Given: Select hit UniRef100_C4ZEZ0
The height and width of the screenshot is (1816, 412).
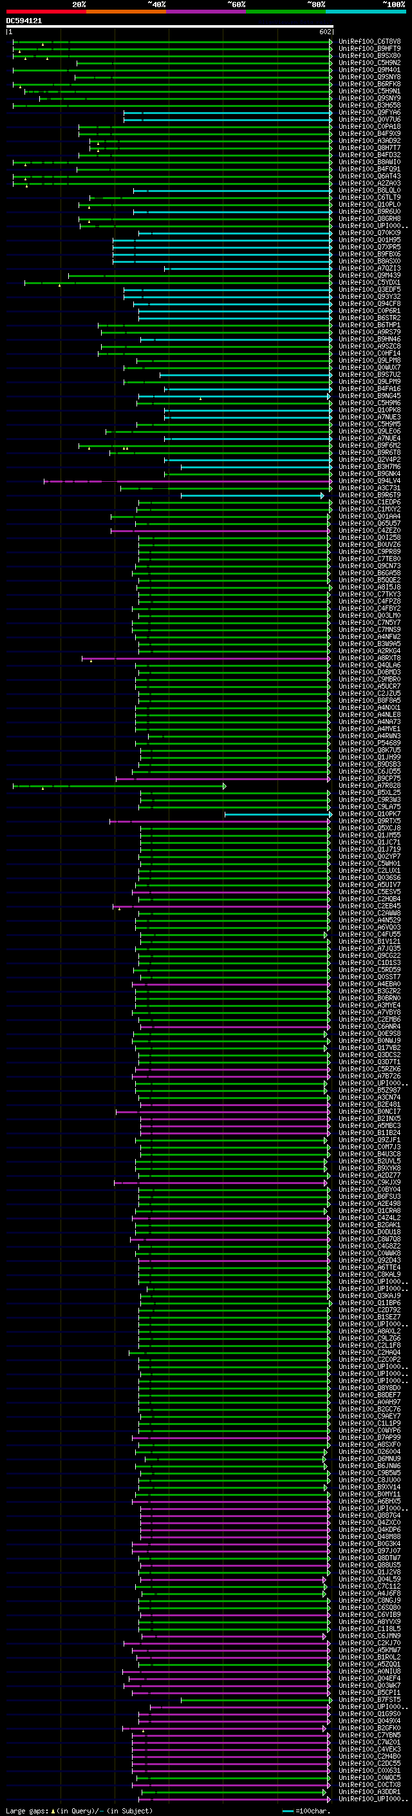Looking at the screenshot, I should pos(370,530).
